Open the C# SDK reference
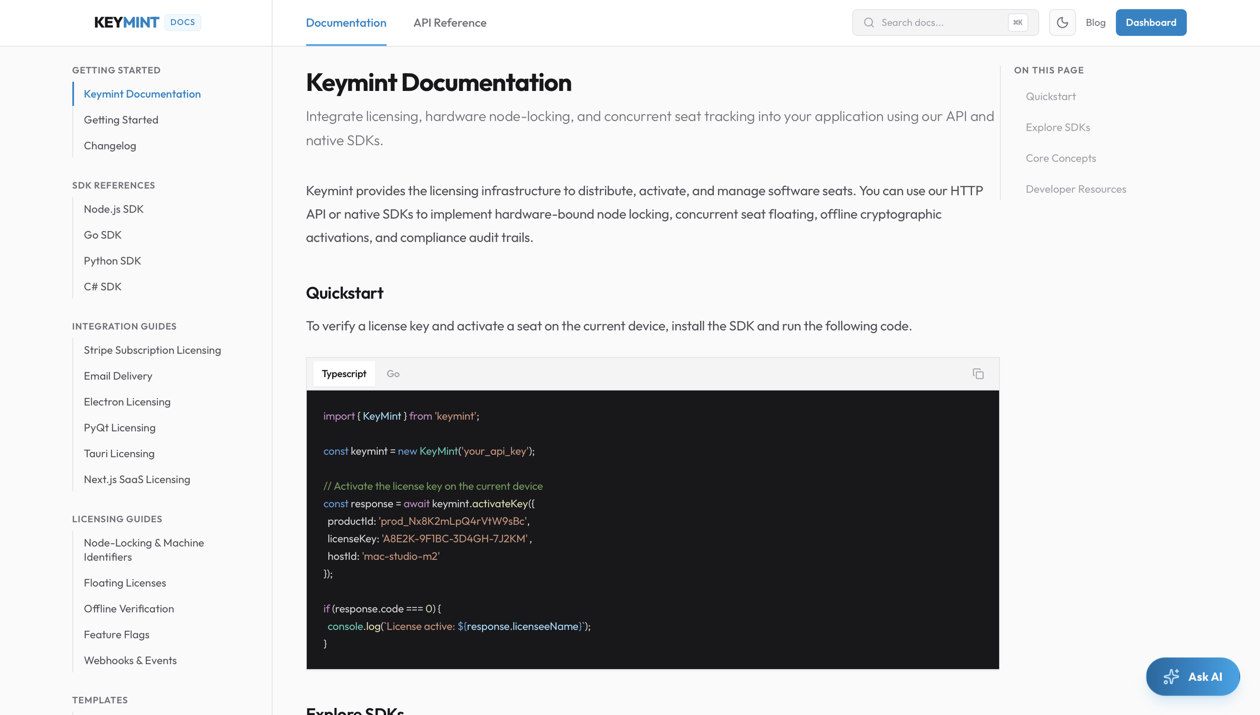 click(x=103, y=286)
